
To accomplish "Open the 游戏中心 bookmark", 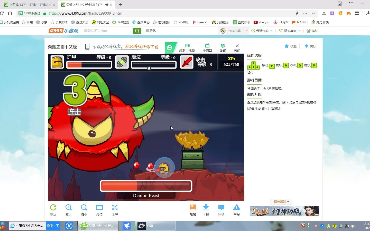I will pyautogui.click(x=141, y=22).
